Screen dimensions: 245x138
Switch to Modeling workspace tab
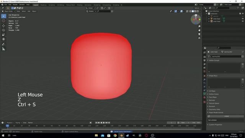click(x=43, y=5)
